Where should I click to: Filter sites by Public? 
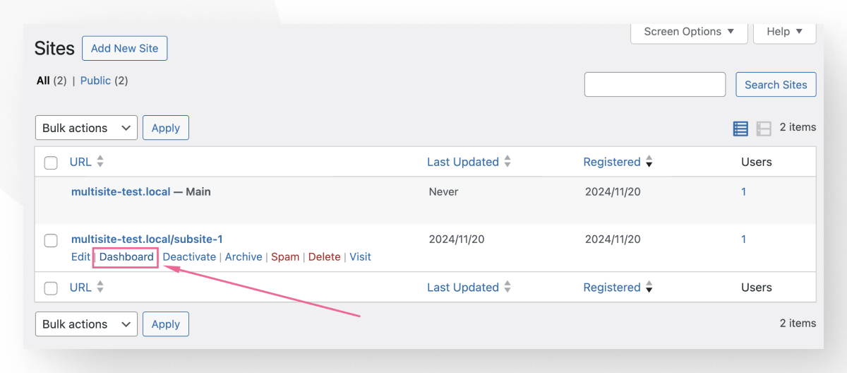[95, 81]
